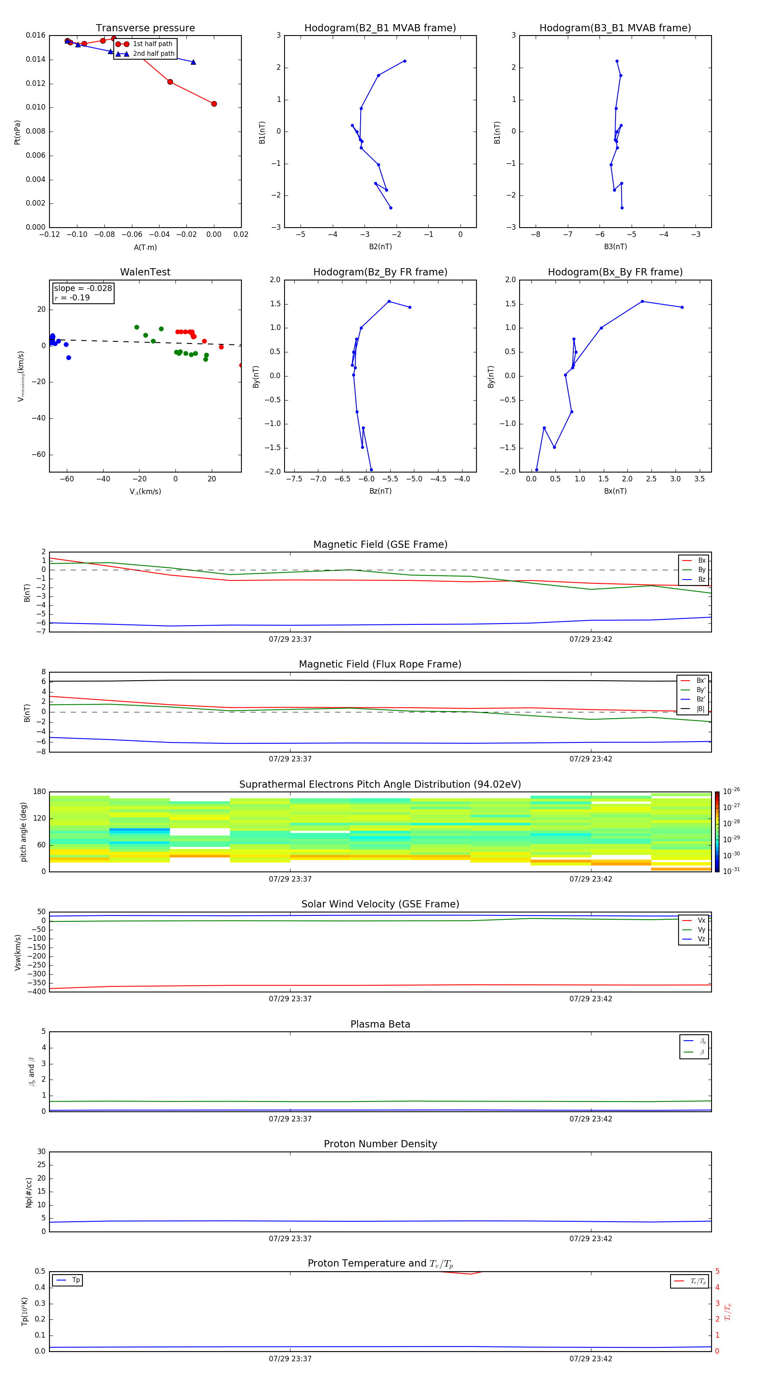Select '1st half path' legend entry

pos(144,44)
